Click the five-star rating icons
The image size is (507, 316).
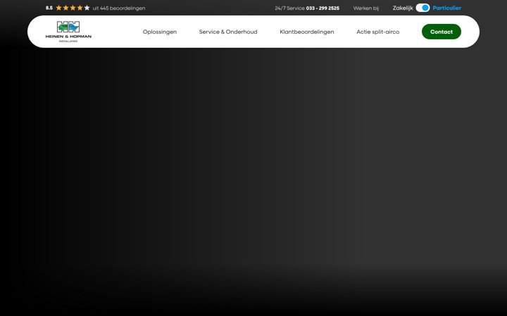point(73,8)
